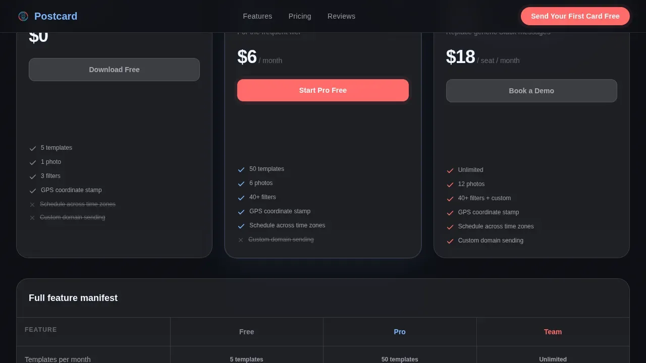This screenshot has width=646, height=363.
Task: Click the blue checkmark beside 50 templates
Action: point(241,169)
